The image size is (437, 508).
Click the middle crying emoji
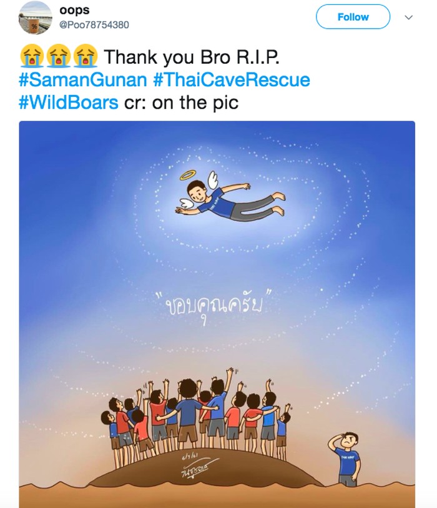coord(58,56)
